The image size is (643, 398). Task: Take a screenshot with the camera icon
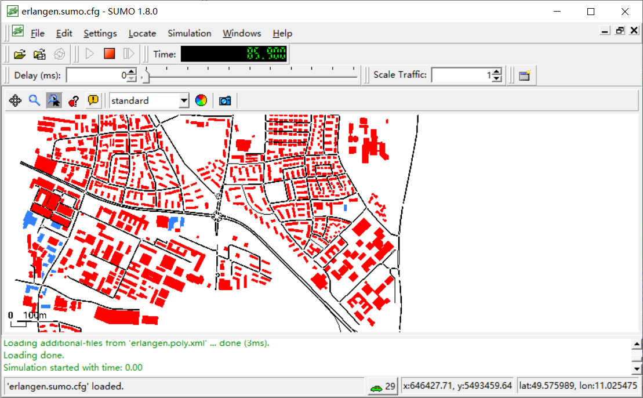225,100
